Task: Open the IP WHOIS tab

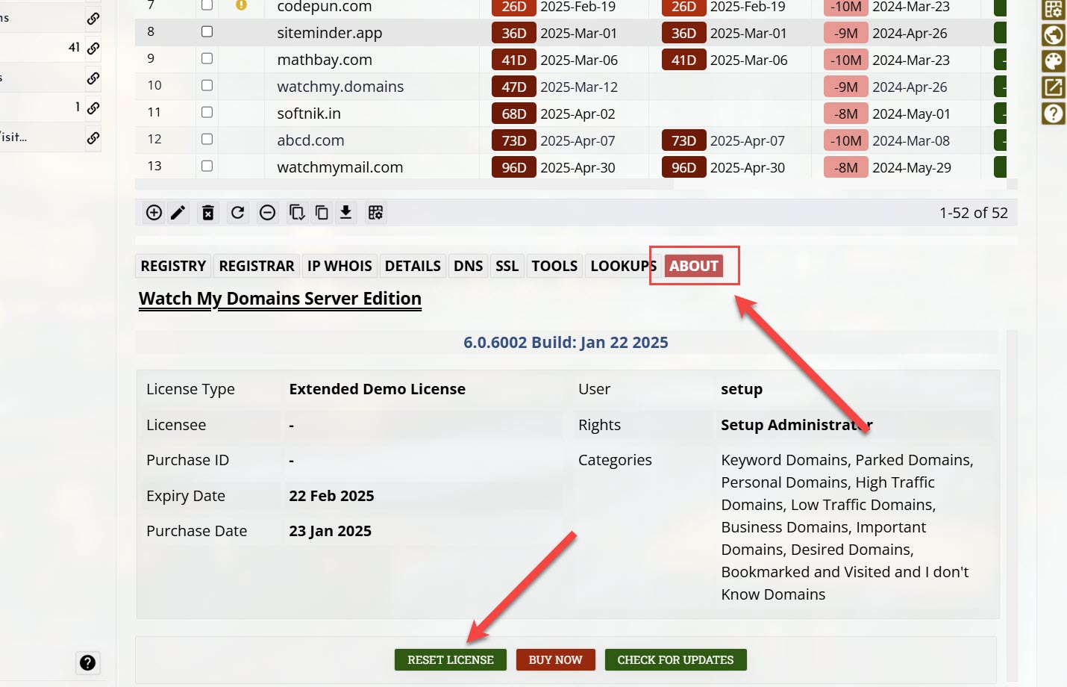Action: [339, 266]
